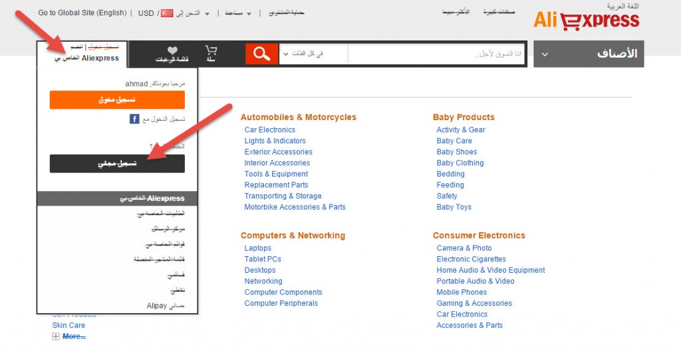Viewport: 681px width, 353px height.
Task: Go to Global Site (English) link
Action: 82,13
